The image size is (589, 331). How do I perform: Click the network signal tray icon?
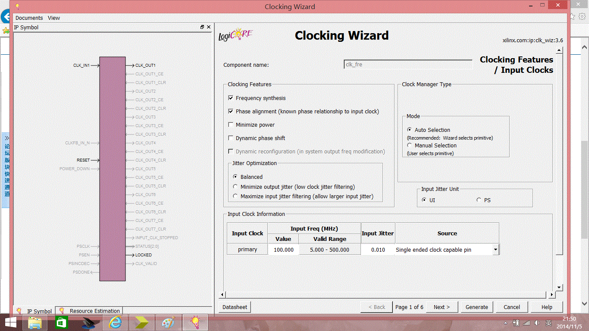click(x=526, y=323)
